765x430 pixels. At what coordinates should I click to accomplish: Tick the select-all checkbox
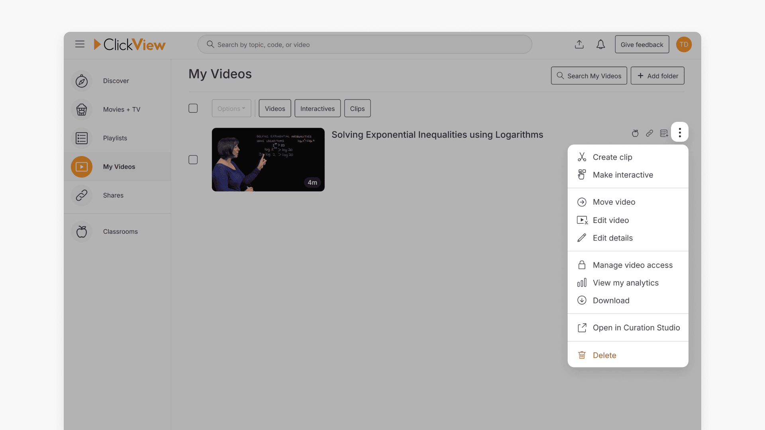tap(193, 108)
